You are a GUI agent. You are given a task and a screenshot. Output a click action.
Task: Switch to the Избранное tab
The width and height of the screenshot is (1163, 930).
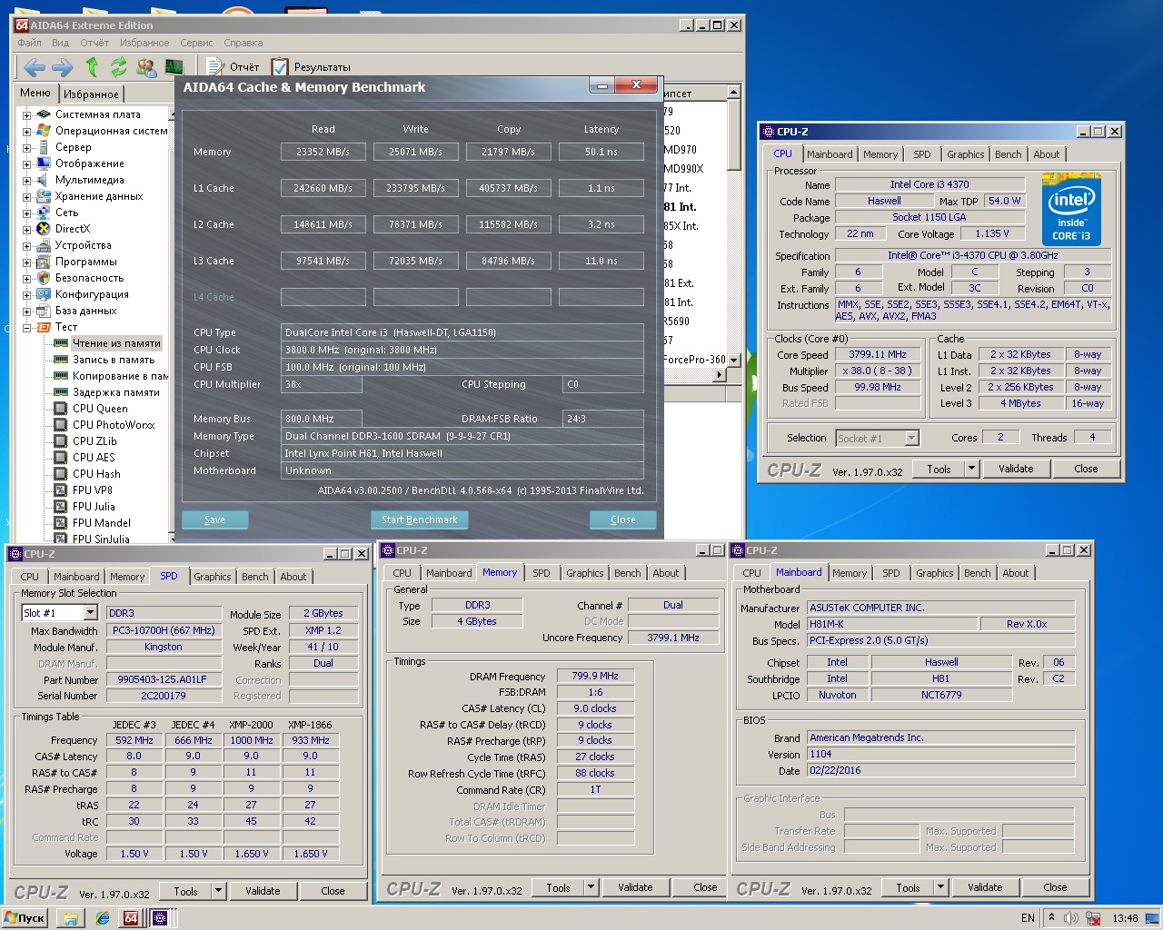click(91, 94)
